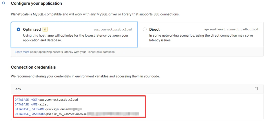Click the DATABASE_USERNAME line
Viewport: 266px width, 123px height.
(x=48, y=109)
